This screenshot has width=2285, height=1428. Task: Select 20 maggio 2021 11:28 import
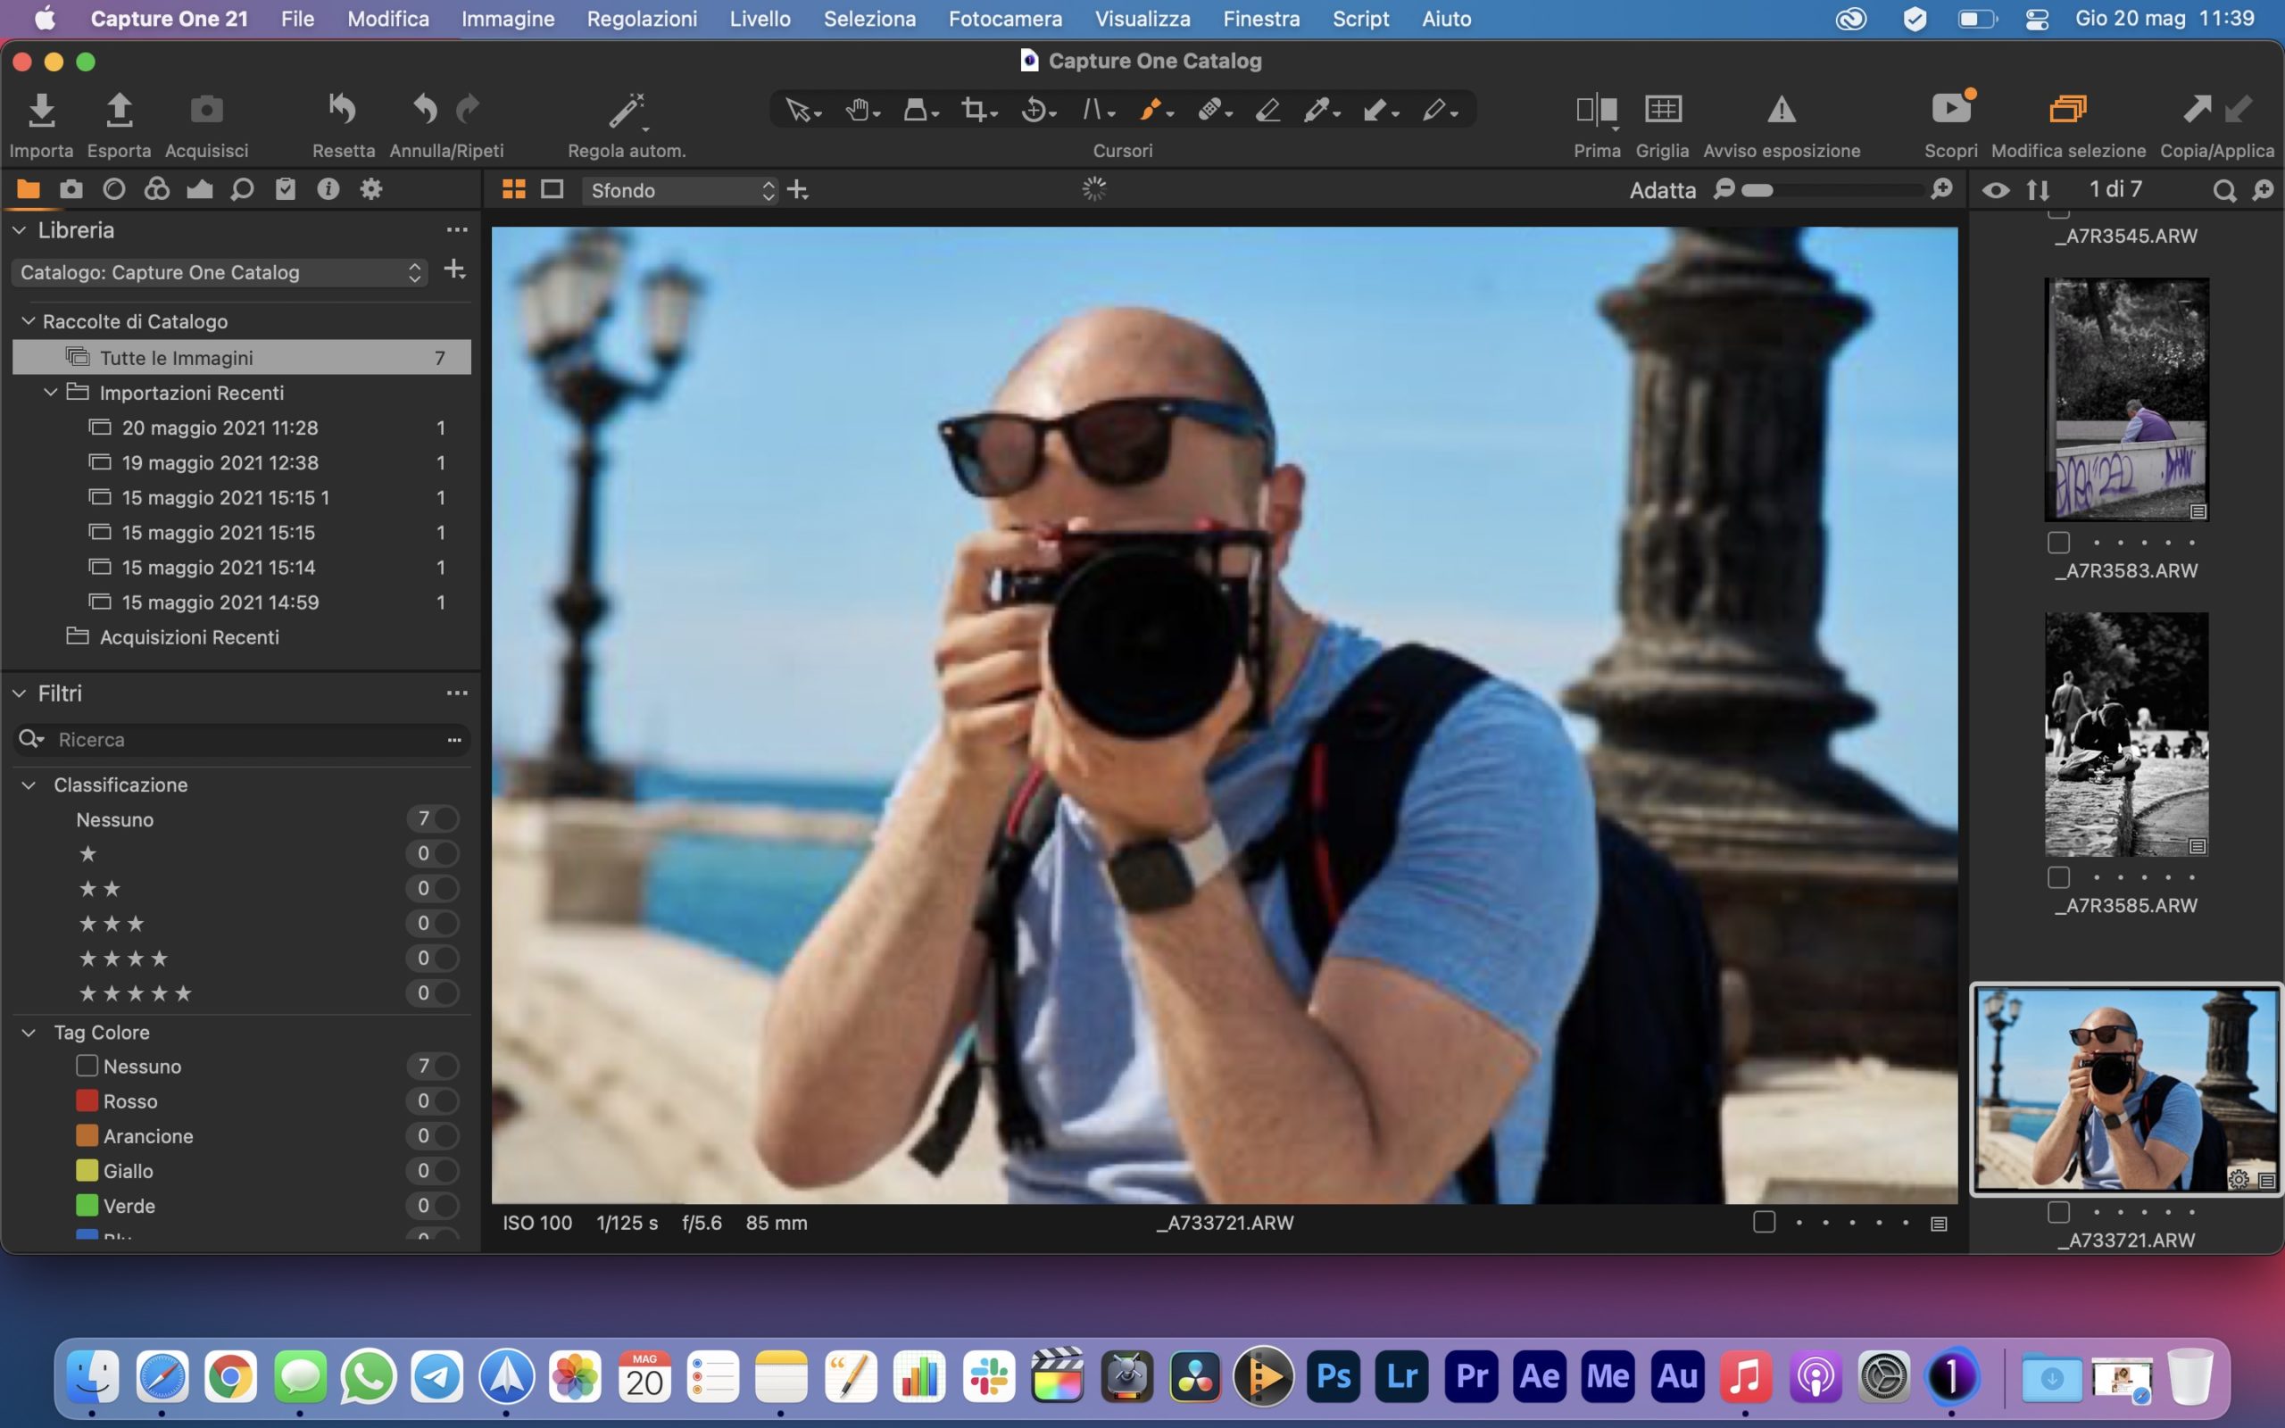tap(242, 428)
